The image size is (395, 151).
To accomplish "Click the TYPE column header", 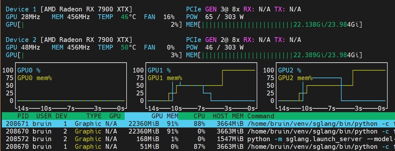I will 94,116.
